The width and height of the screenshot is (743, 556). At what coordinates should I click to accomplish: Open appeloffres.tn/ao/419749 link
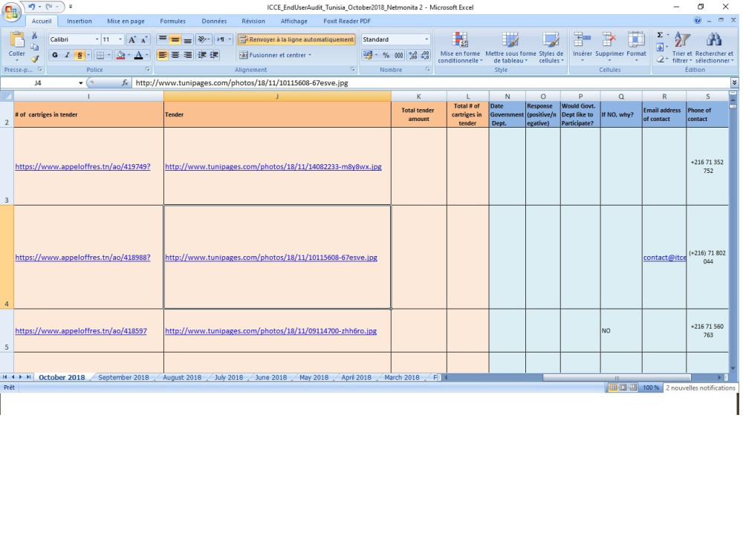(82, 167)
